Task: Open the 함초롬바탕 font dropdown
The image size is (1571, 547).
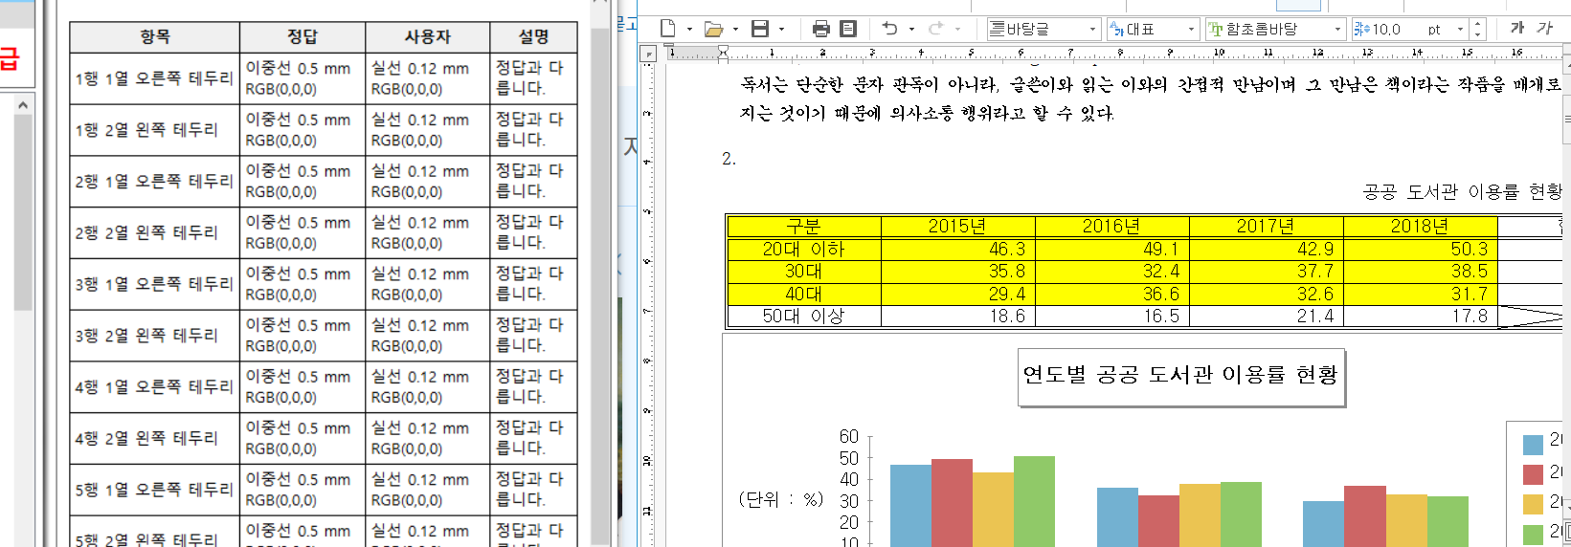Action: pos(1337,30)
